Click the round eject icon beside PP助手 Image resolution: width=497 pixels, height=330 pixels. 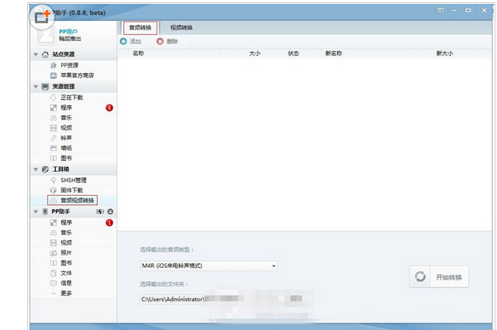pos(110,211)
